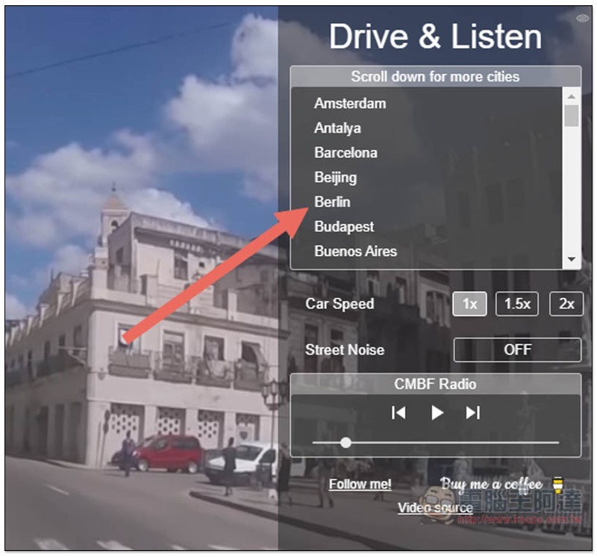Click the radio volume slider handle
Image resolution: width=597 pixels, height=557 pixels.
346,443
